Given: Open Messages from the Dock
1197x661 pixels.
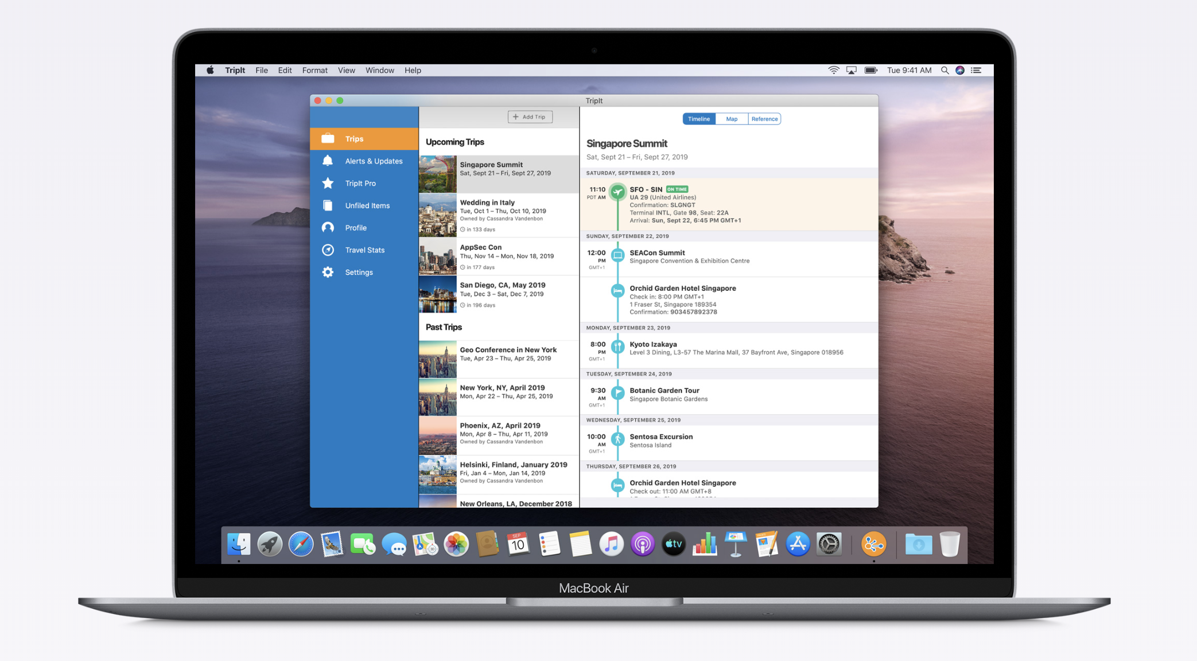Looking at the screenshot, I should (x=394, y=544).
